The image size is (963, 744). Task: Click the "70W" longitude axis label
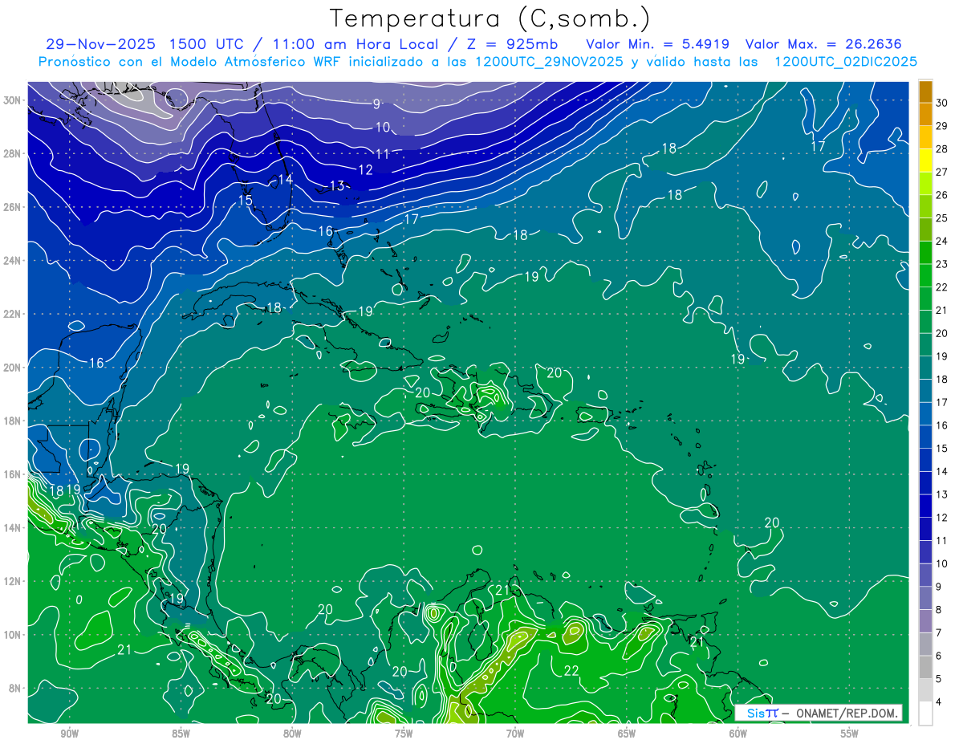515,734
